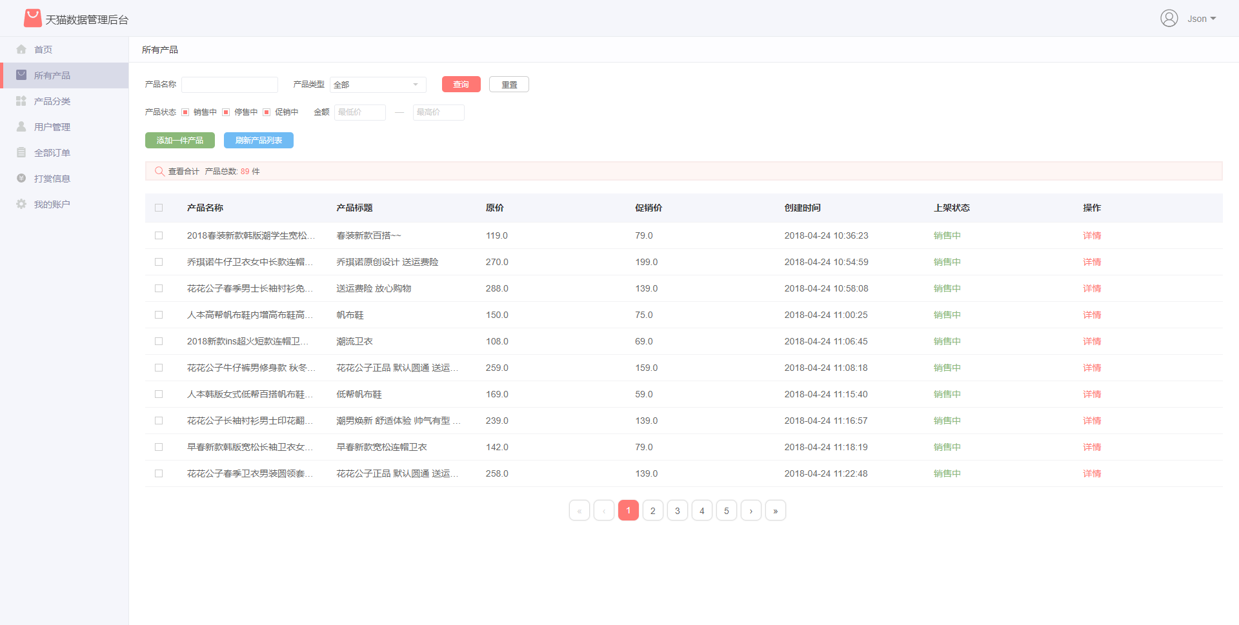
Task: Click the 所有产品 sidebar icon
Action: [21, 75]
